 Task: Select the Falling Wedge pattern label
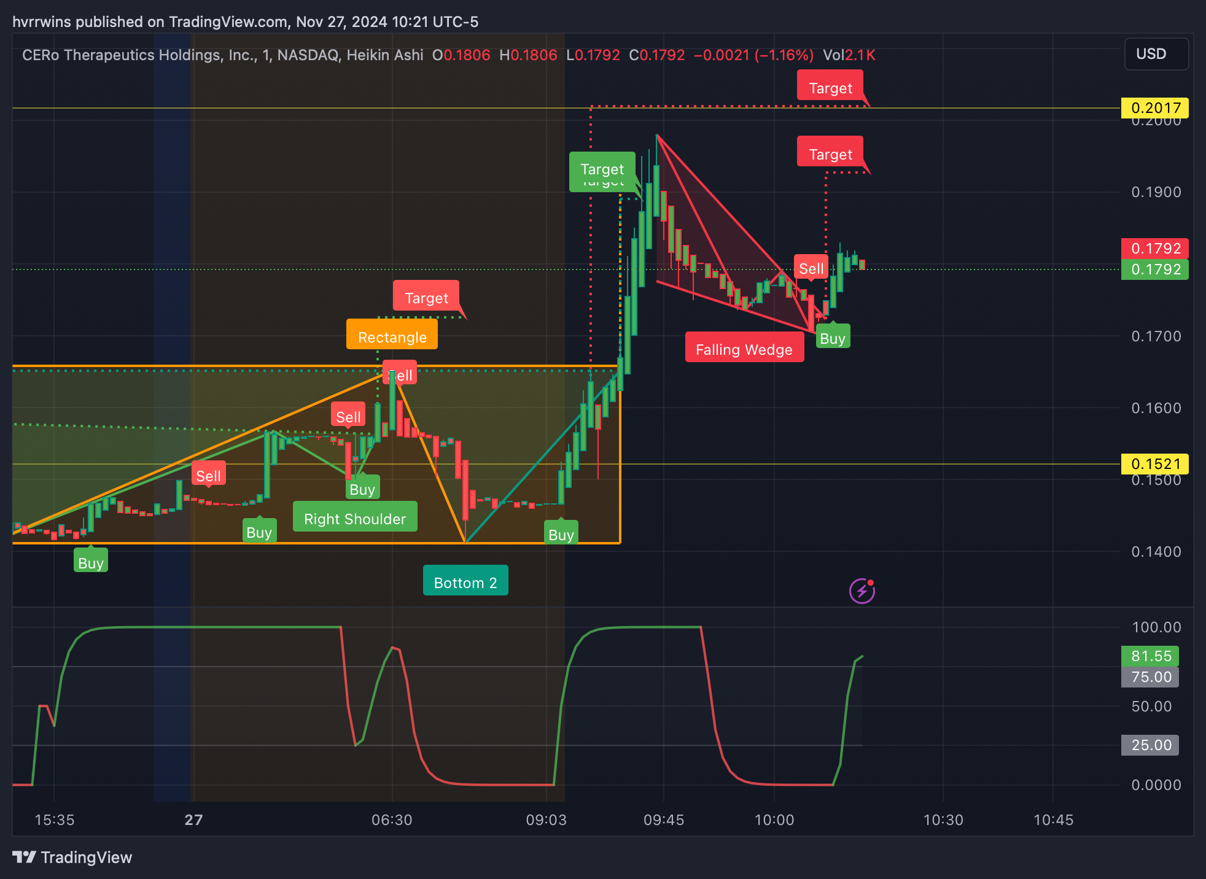pyautogui.click(x=744, y=347)
